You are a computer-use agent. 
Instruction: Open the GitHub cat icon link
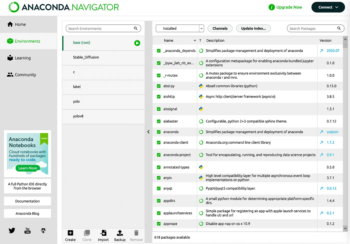tap(43, 230)
